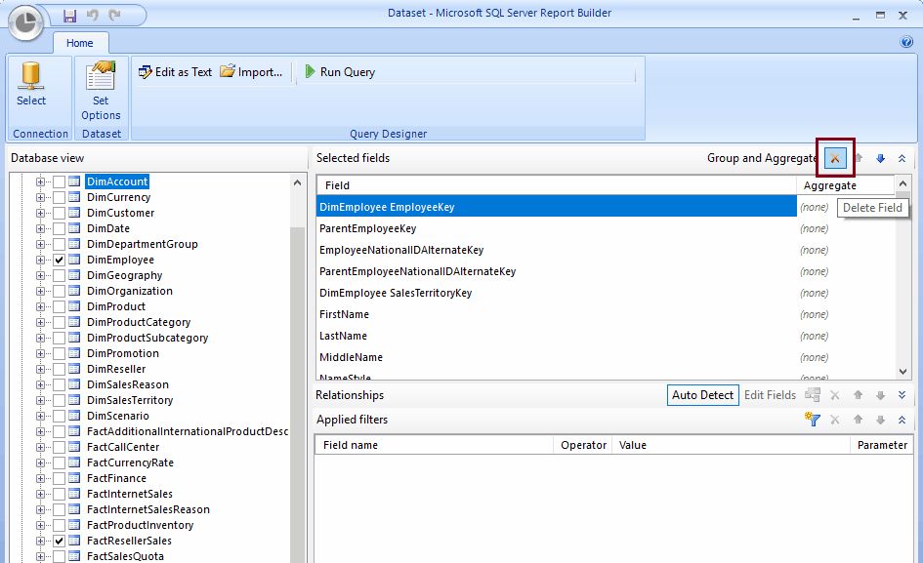Viewport: 923px width, 563px height.
Task: Click the move down arrow in Relationships
Action: click(880, 395)
